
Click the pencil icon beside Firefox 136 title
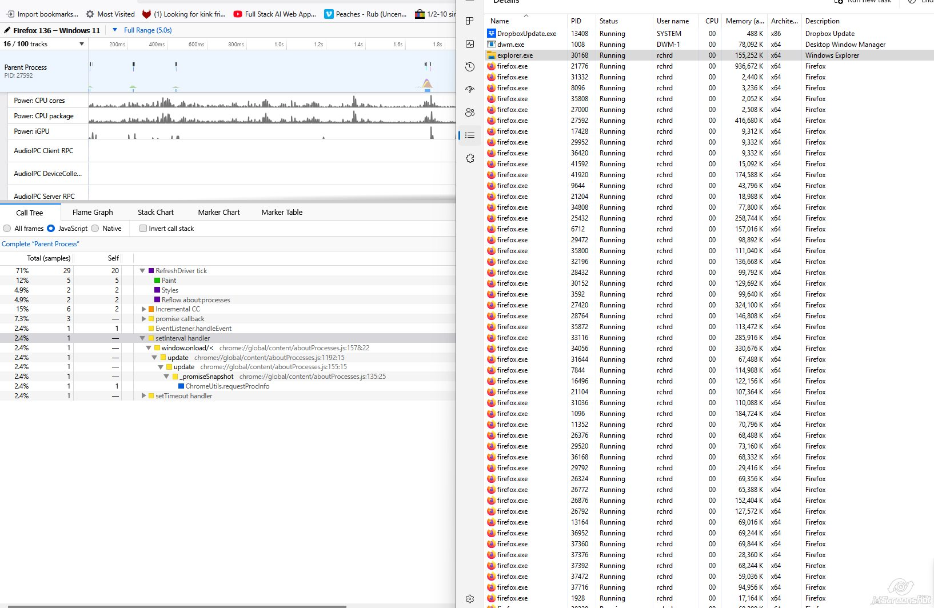coord(7,30)
